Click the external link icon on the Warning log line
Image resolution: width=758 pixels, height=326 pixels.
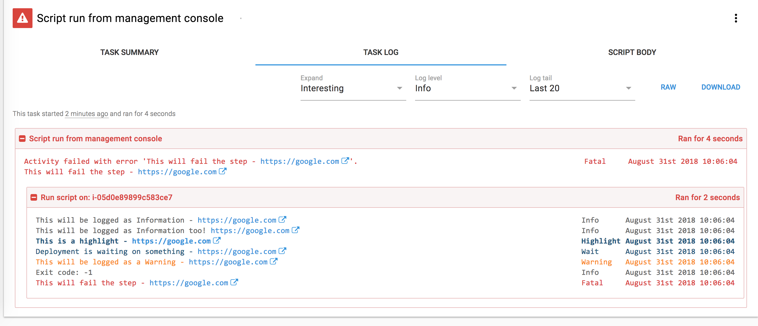[274, 261]
